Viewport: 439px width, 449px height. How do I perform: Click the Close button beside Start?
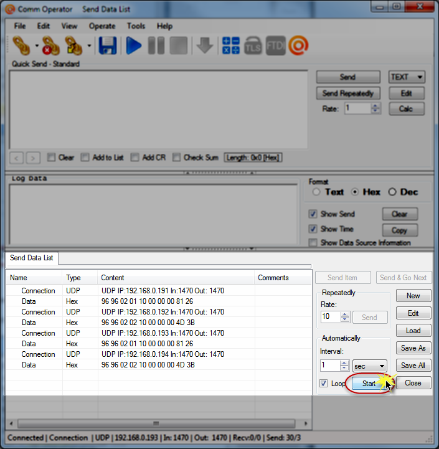(413, 383)
